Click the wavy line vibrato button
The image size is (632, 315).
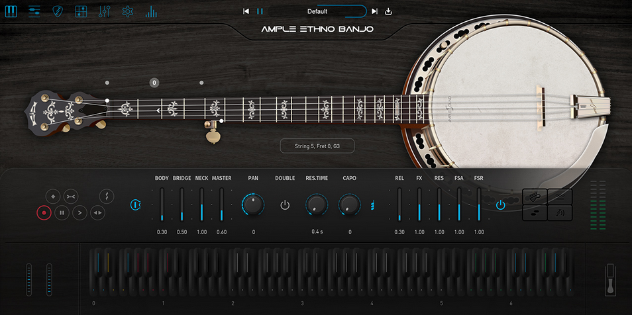(x=107, y=197)
